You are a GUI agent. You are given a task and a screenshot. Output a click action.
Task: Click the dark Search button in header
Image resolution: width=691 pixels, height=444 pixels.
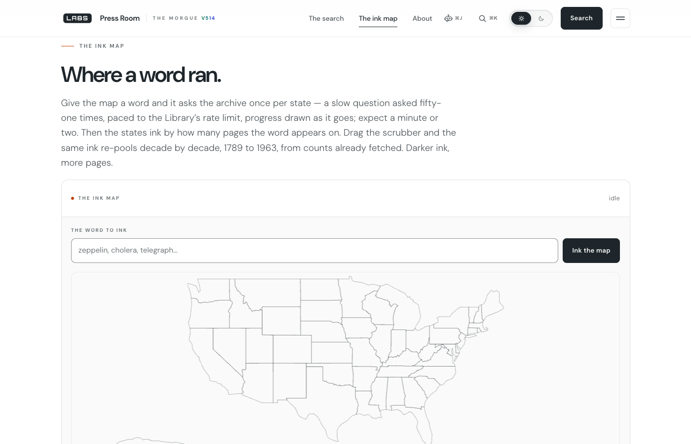[581, 18]
